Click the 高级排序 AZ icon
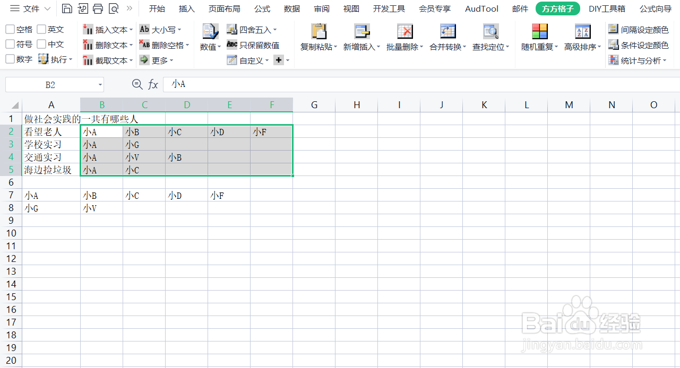680x368 pixels. click(x=583, y=32)
